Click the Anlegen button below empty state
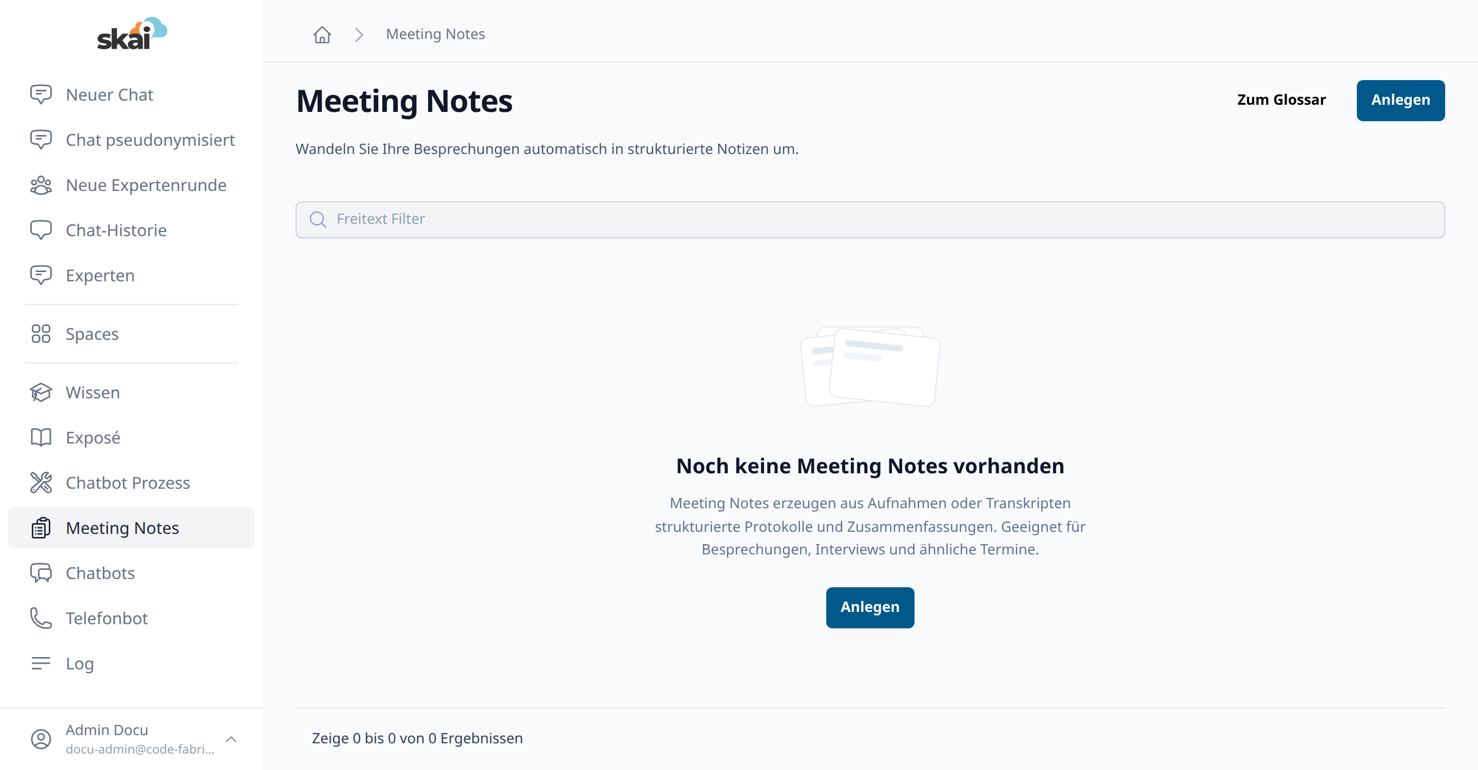 [870, 608]
